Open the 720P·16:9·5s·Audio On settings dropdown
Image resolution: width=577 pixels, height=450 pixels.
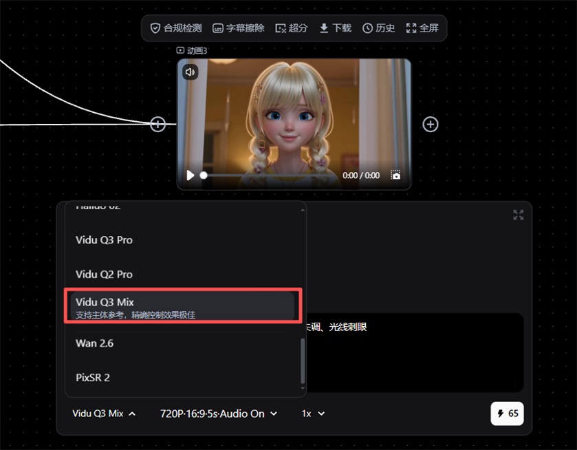[219, 414]
